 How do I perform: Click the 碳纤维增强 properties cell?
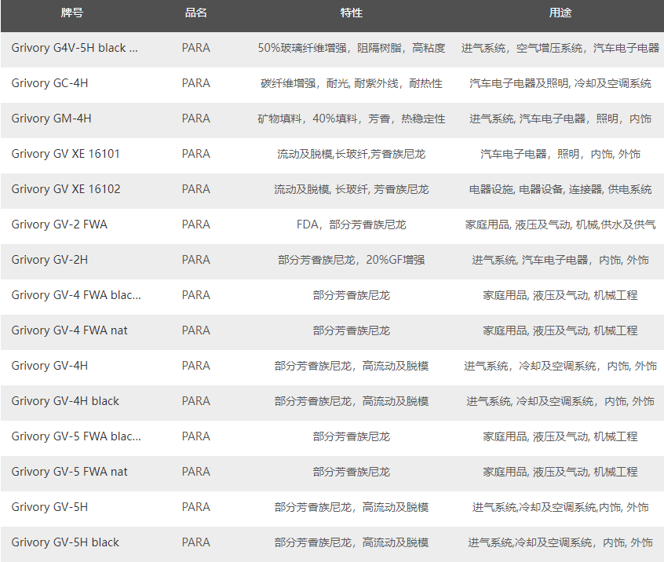(x=351, y=83)
